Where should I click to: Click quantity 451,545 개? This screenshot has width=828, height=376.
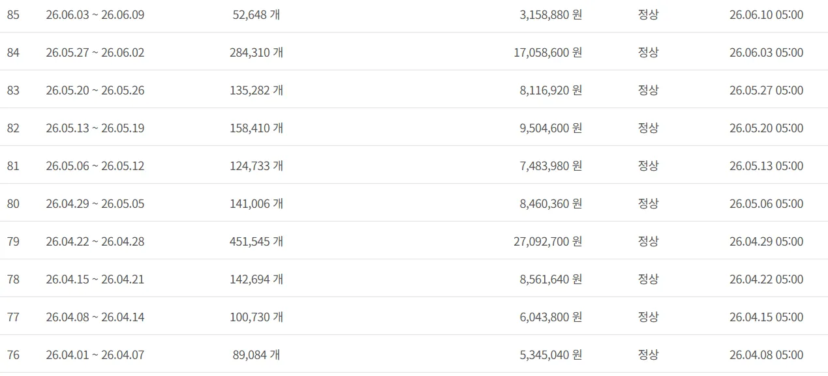tap(256, 241)
